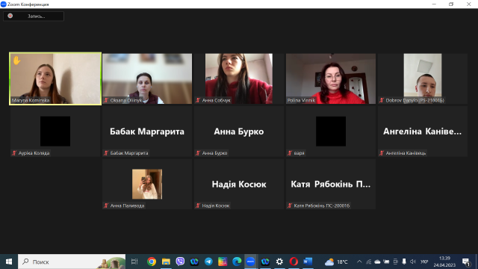This screenshot has height=269, width=478.
Task: Click the raised hand icon on Maryna's tile
Action: (x=16, y=61)
